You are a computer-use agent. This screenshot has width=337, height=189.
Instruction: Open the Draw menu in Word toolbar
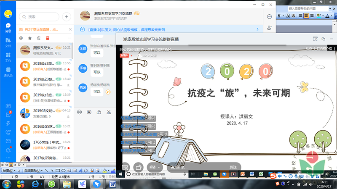[8, 171]
